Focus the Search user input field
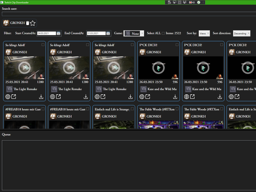Viewport: 256px width, 192px height. point(129,14)
